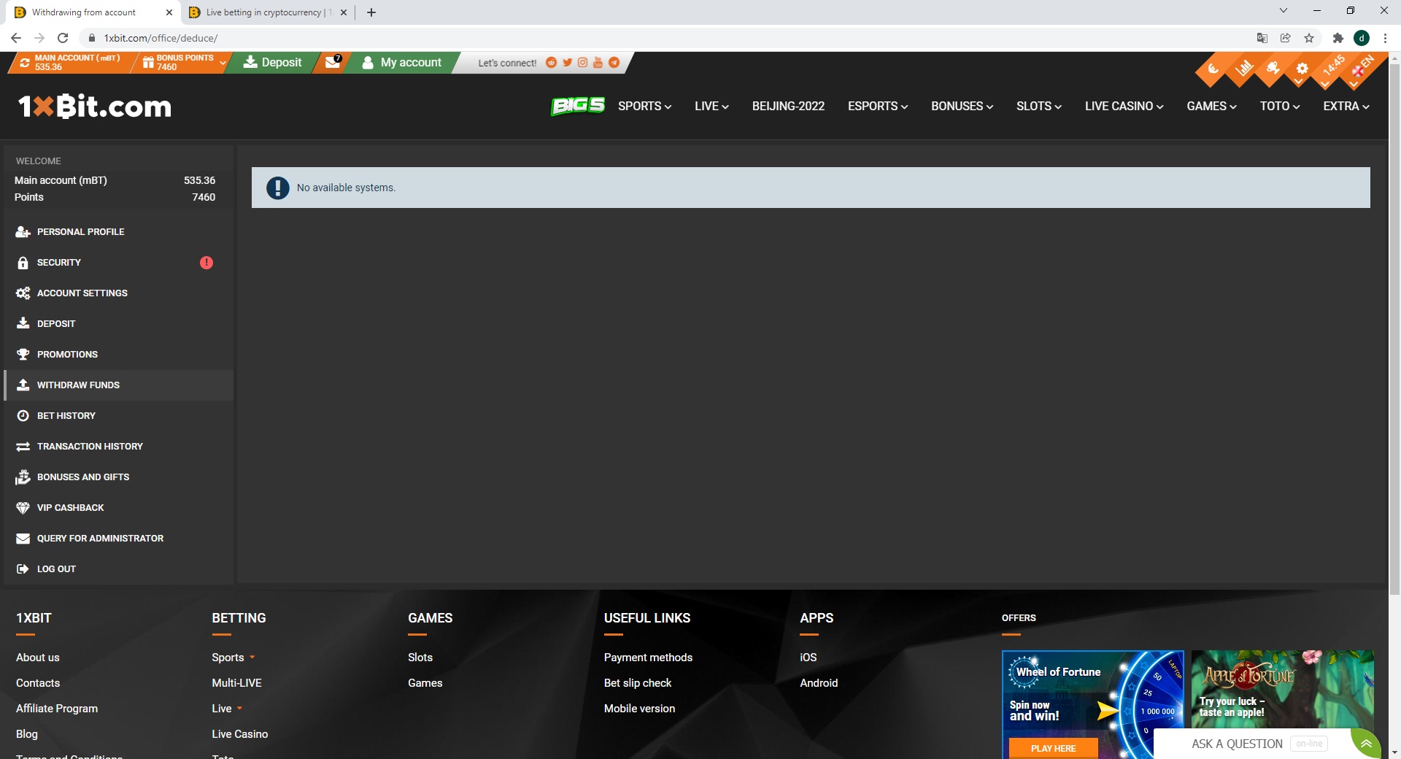This screenshot has width=1401, height=759.
Task: Expand the TOTO menu
Action: coord(1280,107)
